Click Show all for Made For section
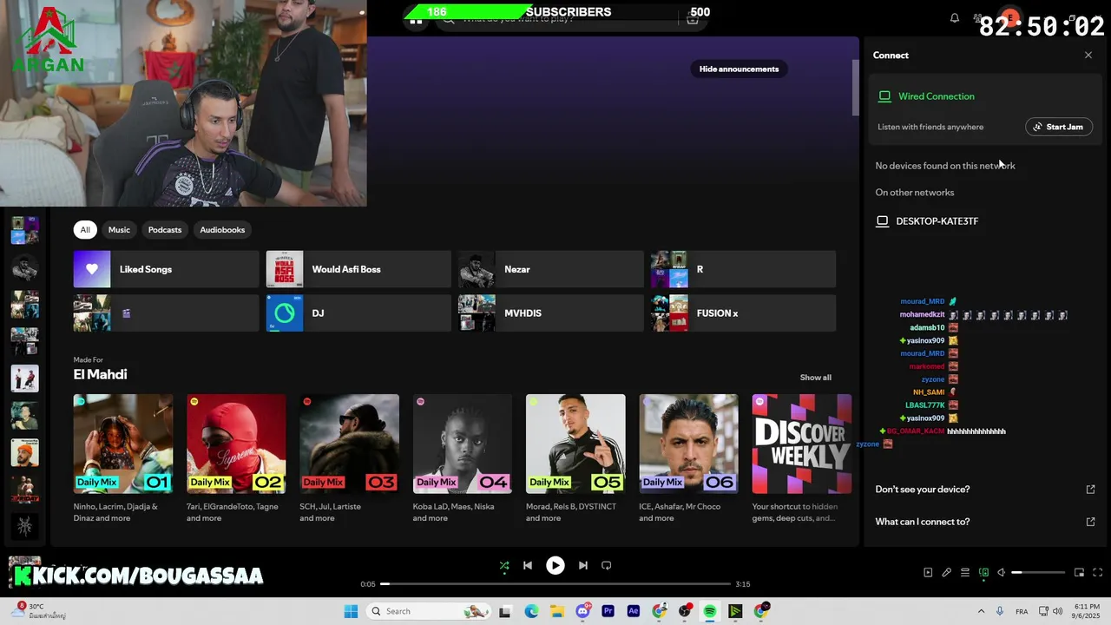1111x625 pixels. tap(815, 378)
